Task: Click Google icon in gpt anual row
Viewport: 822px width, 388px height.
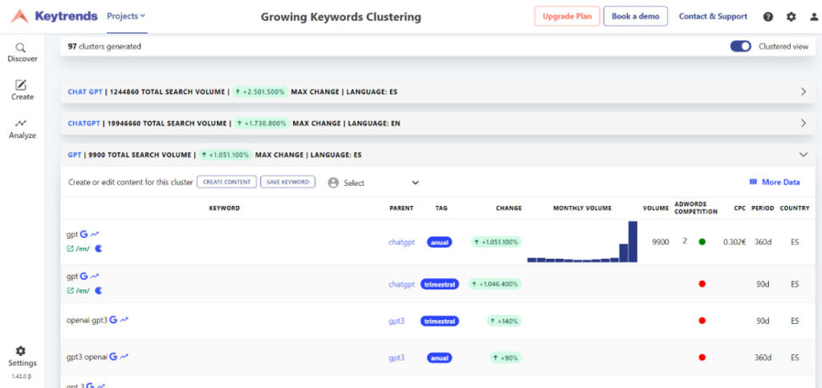Action: [x=83, y=235]
